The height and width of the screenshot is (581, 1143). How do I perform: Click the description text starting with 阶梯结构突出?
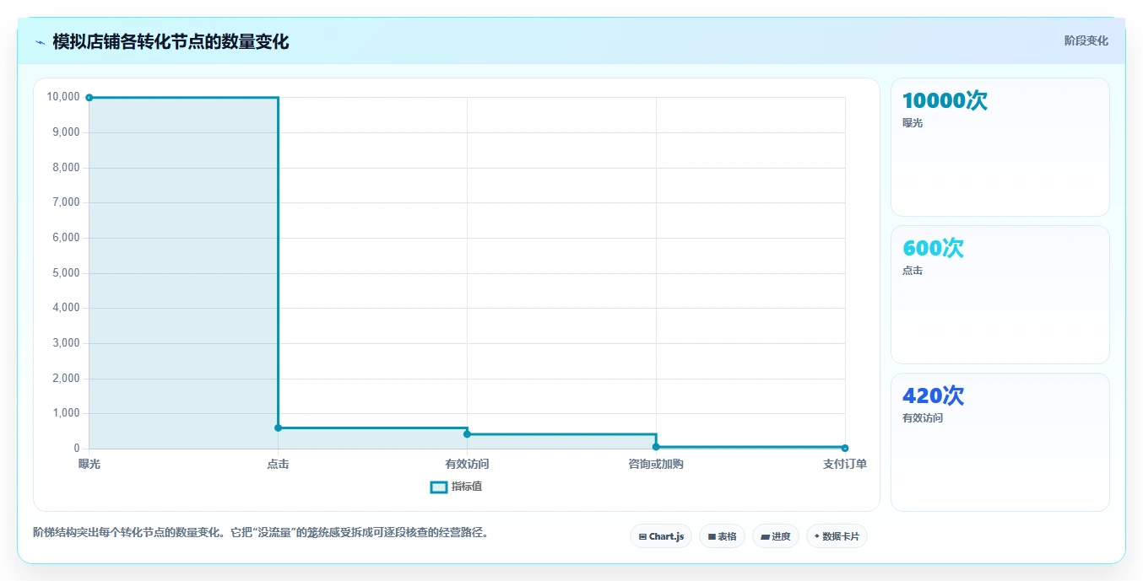[x=261, y=533]
